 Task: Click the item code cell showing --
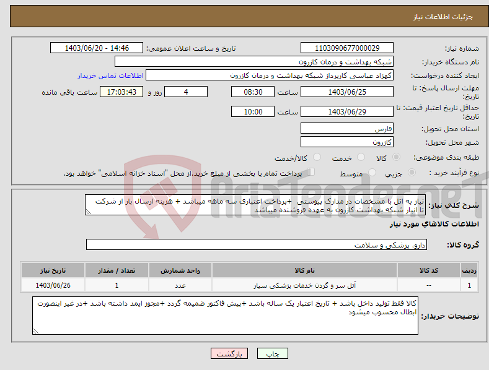(x=429, y=285)
